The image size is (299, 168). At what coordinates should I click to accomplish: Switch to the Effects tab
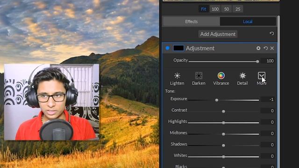pos(191,21)
